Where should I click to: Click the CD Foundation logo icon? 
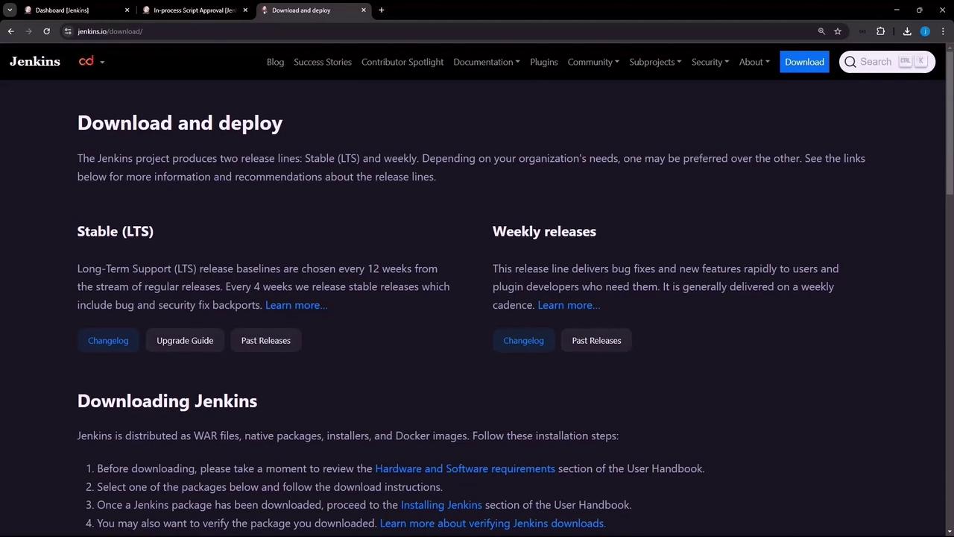click(86, 61)
